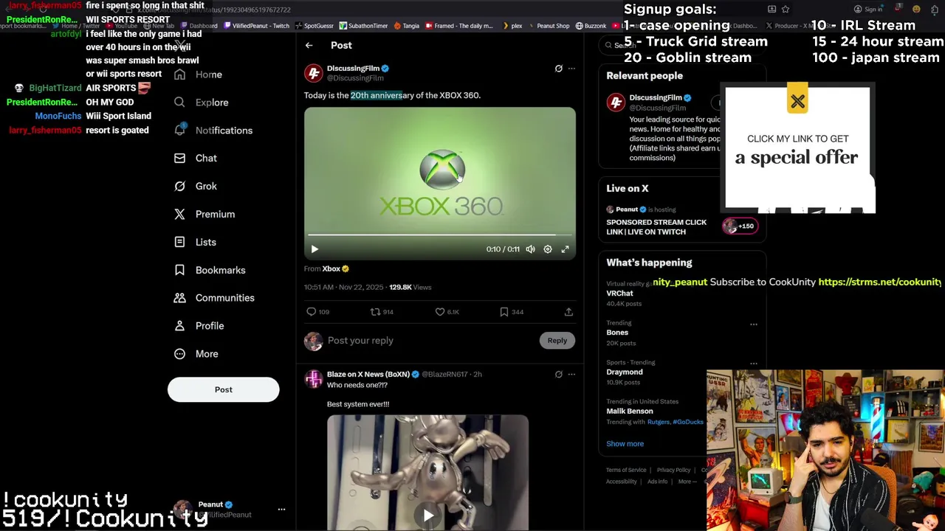Open the Terms of Service link
This screenshot has width=945, height=531.
tap(626, 470)
